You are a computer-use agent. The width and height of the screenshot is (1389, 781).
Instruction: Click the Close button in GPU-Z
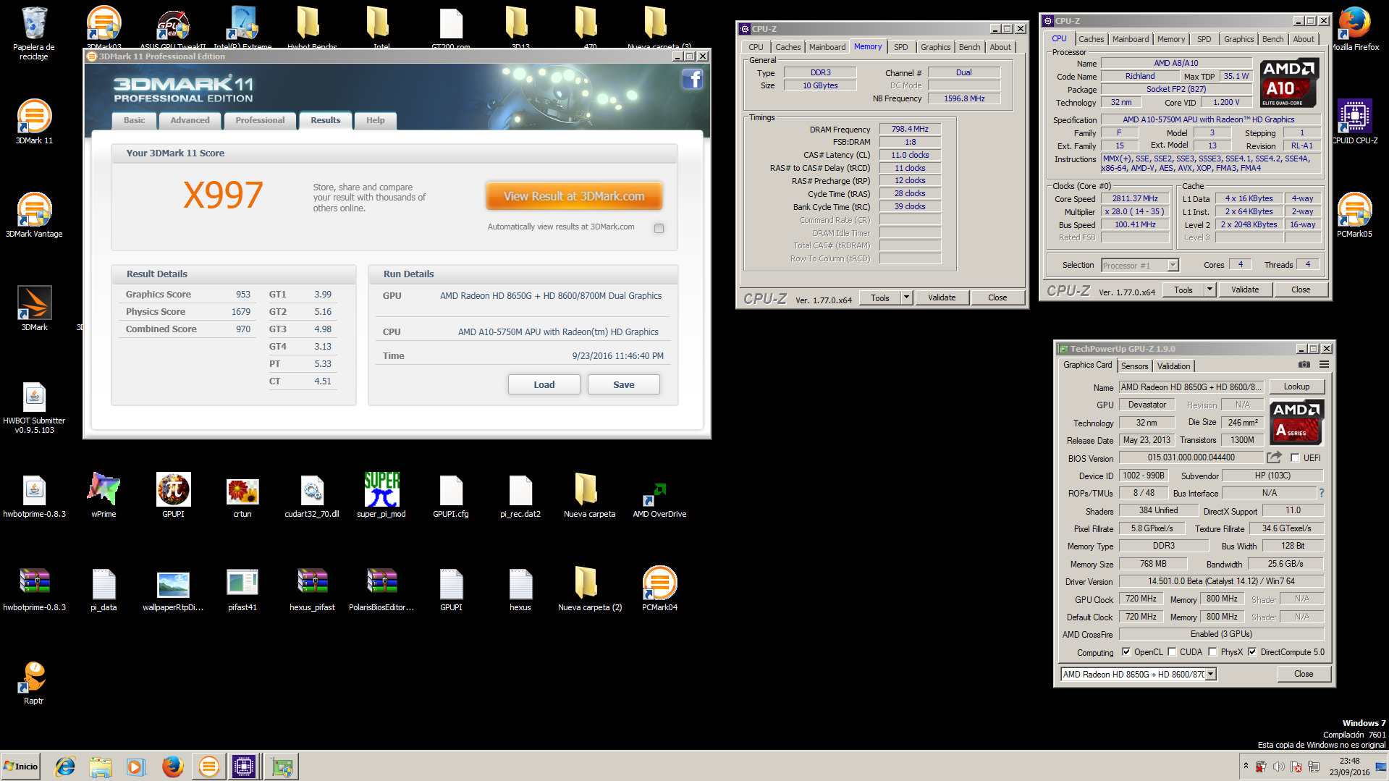[x=1304, y=674]
